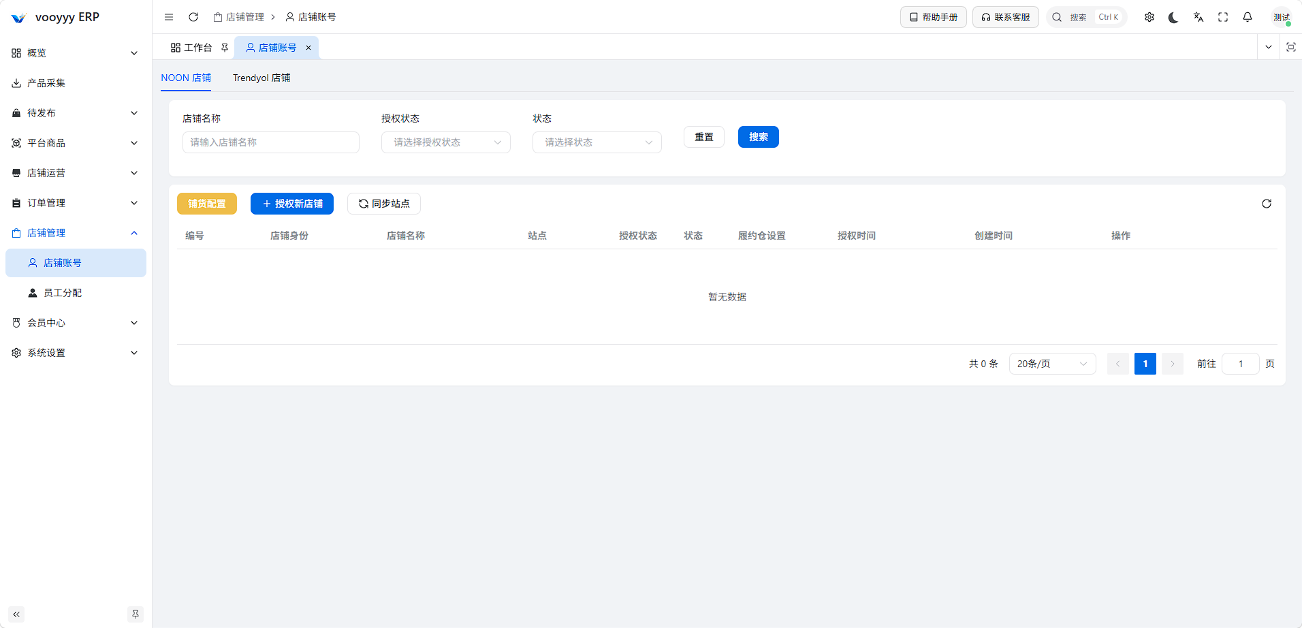The image size is (1302, 628).
Task: Toggle sidebar hamburger menu icon
Action: click(x=169, y=17)
